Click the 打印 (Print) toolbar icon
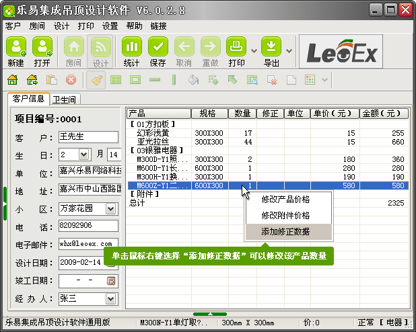Screen dimensions: 416x332 tap(236, 51)
